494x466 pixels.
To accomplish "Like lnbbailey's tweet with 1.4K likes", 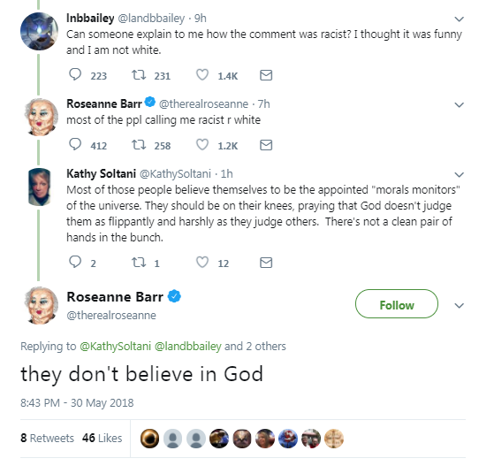I will click(x=202, y=75).
